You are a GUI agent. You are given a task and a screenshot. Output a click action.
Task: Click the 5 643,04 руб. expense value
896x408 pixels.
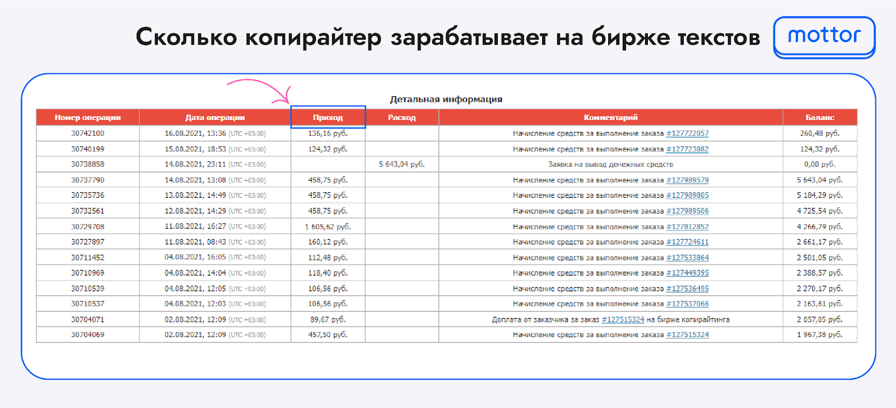402,164
